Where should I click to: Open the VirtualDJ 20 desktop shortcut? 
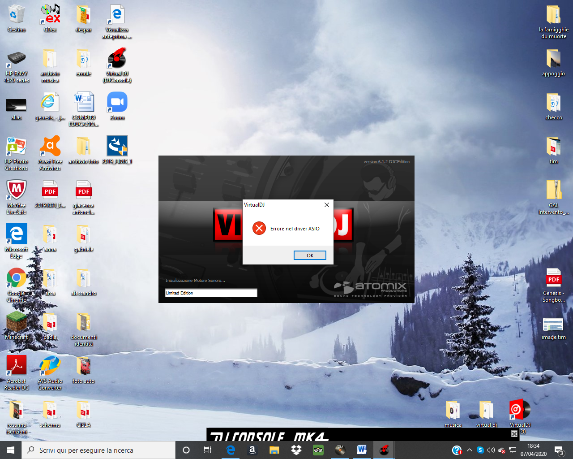click(520, 416)
